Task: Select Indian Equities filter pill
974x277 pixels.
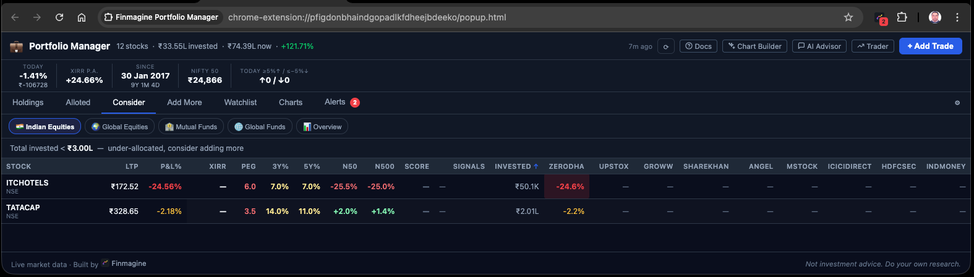Action: point(45,127)
